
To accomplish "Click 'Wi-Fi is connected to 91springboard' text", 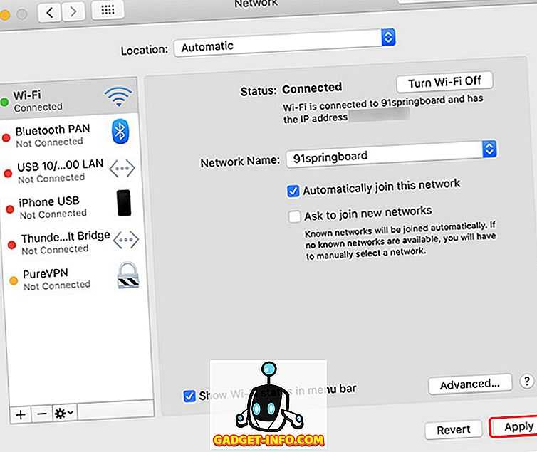I will click(364, 104).
